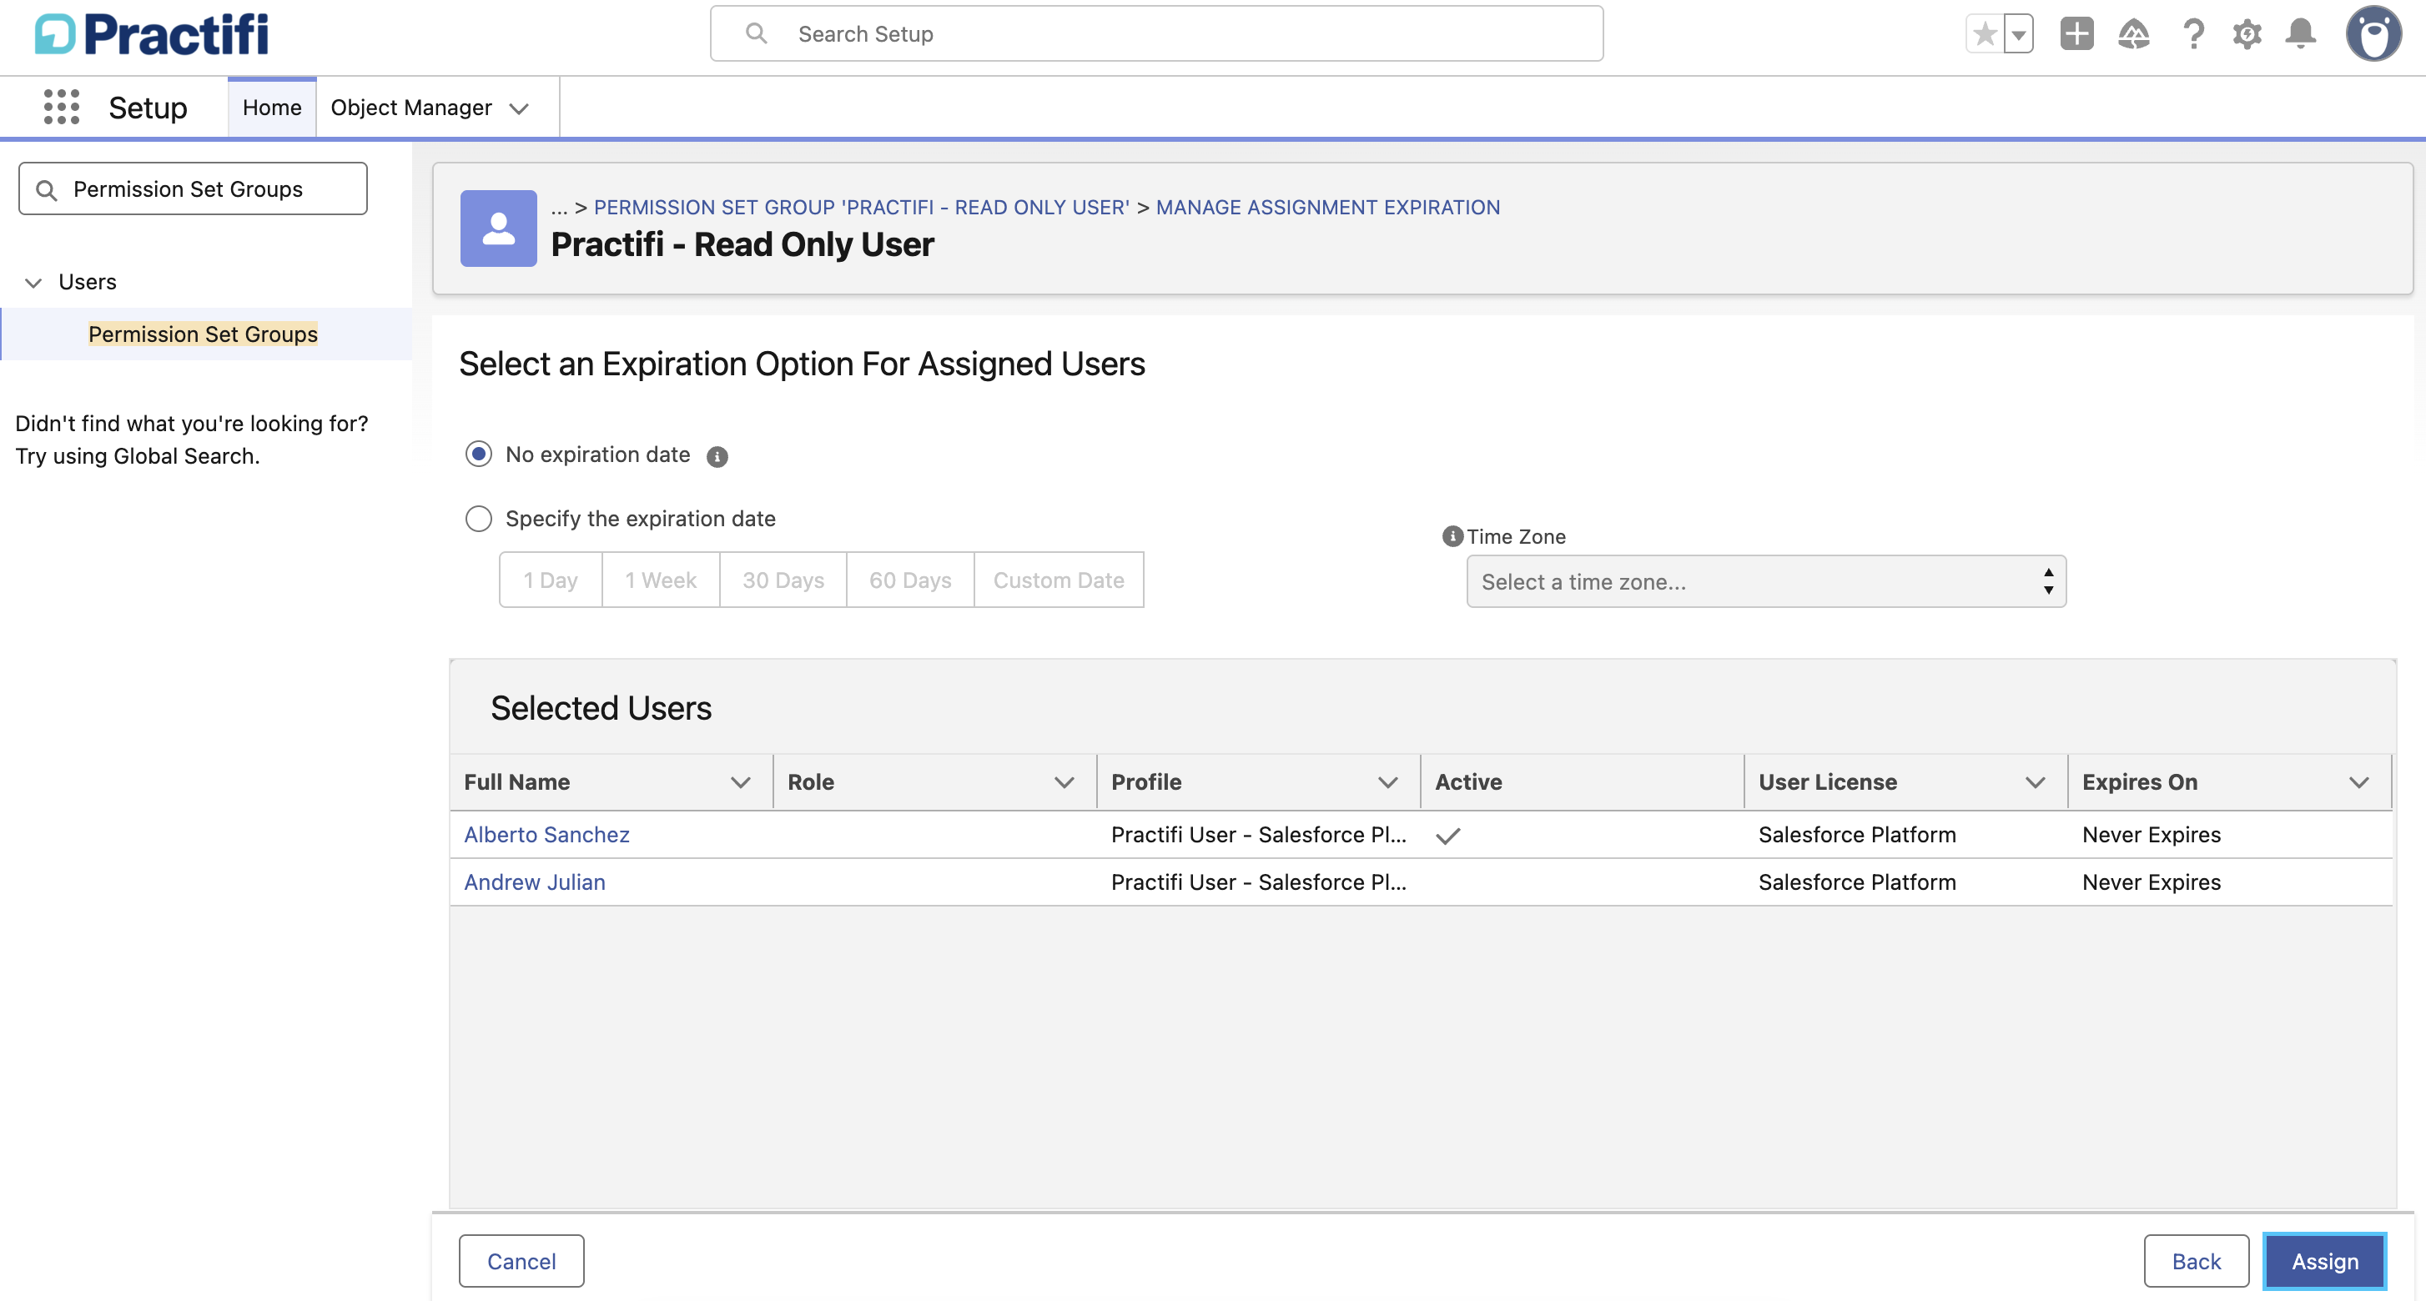The height and width of the screenshot is (1301, 2426).
Task: Click Alberto Sanchez active checkmark
Action: click(x=1447, y=836)
